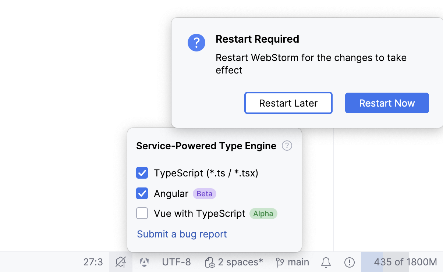
Task: Open the Angular service status icon
Action: click(x=143, y=262)
